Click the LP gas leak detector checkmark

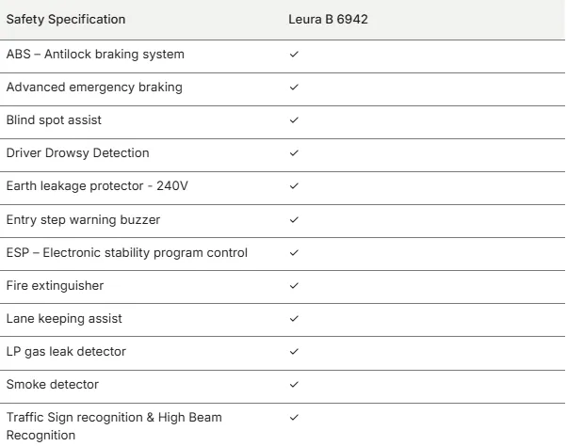(x=294, y=351)
